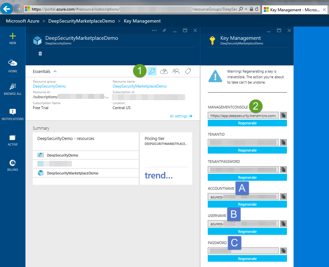The image size is (329, 267).
Task: Pin the DeepSecurityMarketplaceDemo blade
Action: click(164, 31)
